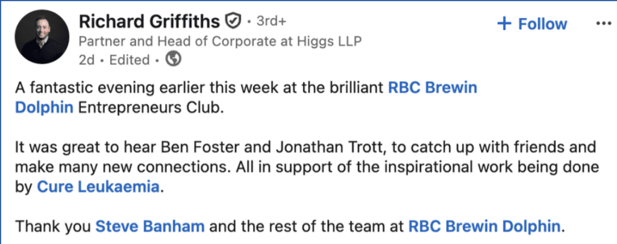
Task: Click the globe public visibility icon
Action: click(173, 59)
